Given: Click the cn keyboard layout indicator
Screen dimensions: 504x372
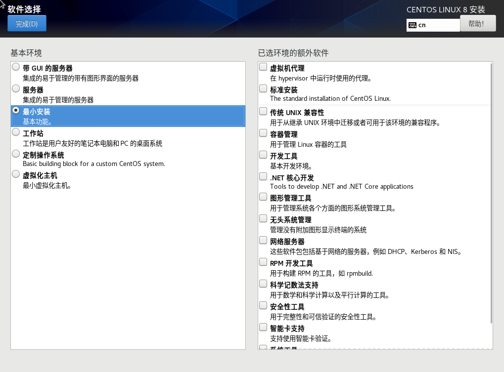Looking at the screenshot, I should coord(433,25).
